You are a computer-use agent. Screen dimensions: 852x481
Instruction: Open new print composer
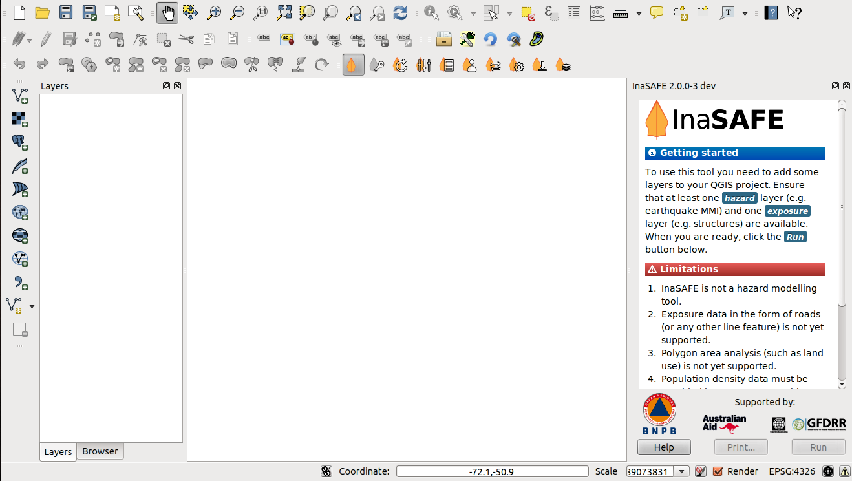tap(112, 12)
